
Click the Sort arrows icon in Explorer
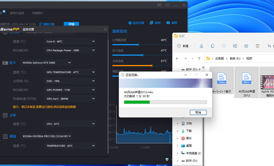pos(269,46)
